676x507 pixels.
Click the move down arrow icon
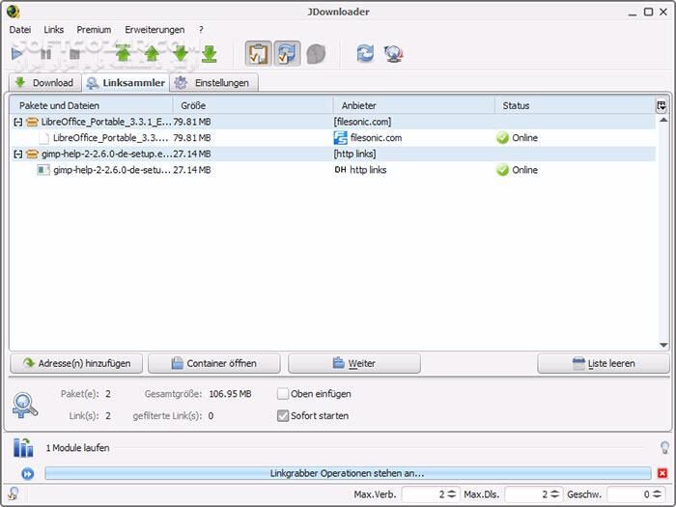coord(181,53)
